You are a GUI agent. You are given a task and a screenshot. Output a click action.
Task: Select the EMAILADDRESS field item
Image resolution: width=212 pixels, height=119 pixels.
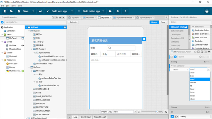[x=43, y=100]
